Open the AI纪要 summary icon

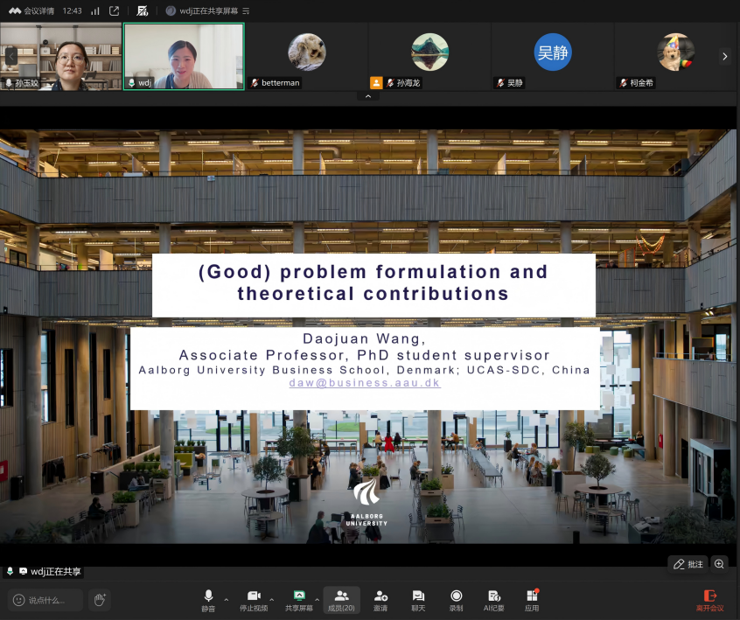tap(493, 596)
